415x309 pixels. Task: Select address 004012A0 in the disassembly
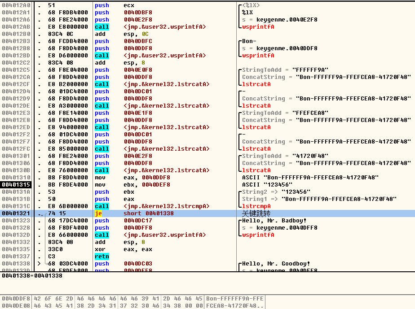pos(16,5)
